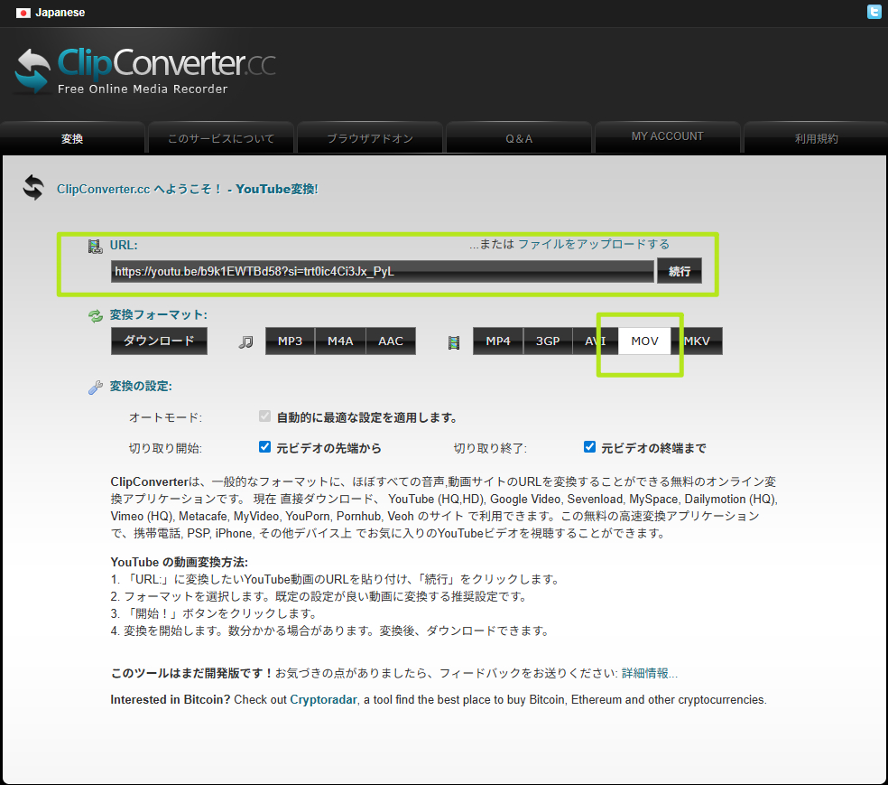This screenshot has height=785, width=888.
Task: Click the green arrows icon beside 変換フォーマット
Action: (x=96, y=316)
